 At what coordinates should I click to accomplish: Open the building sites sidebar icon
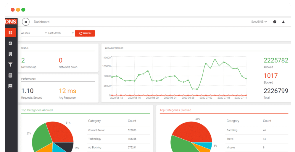click(10, 54)
